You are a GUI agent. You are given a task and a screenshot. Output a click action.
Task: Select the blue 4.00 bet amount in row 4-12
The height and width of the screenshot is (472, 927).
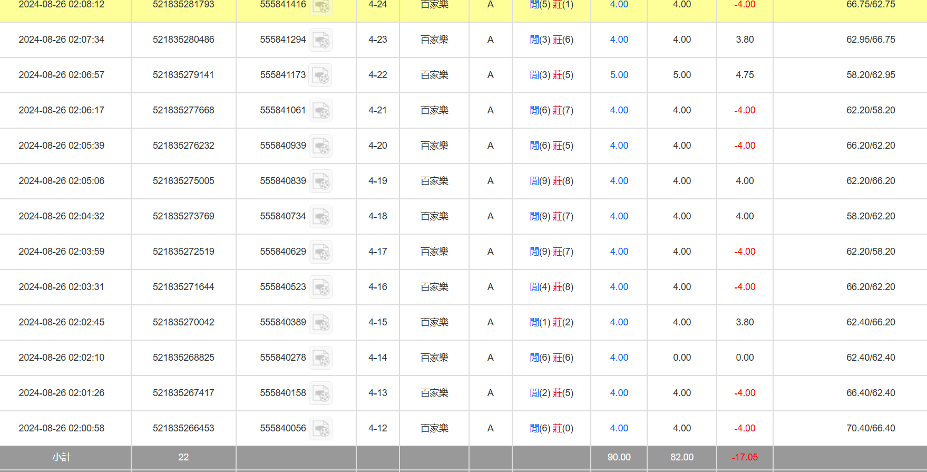(x=619, y=428)
